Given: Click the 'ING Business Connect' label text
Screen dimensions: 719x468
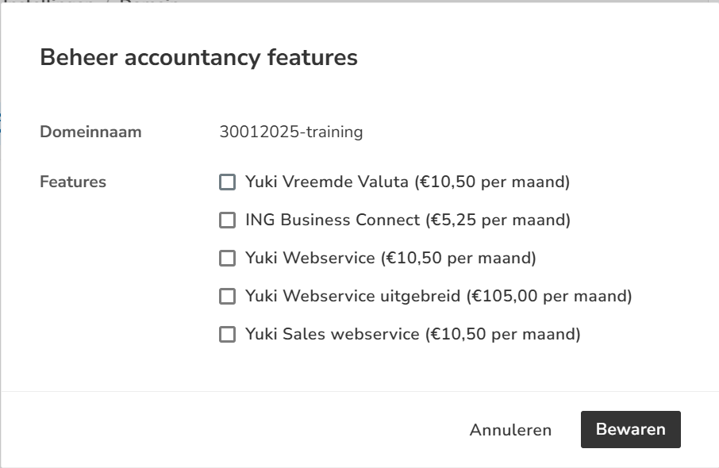Looking at the screenshot, I should [x=332, y=221].
